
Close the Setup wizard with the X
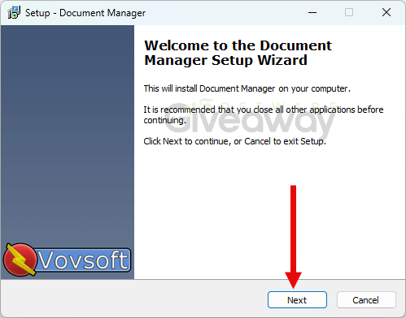pos(386,12)
